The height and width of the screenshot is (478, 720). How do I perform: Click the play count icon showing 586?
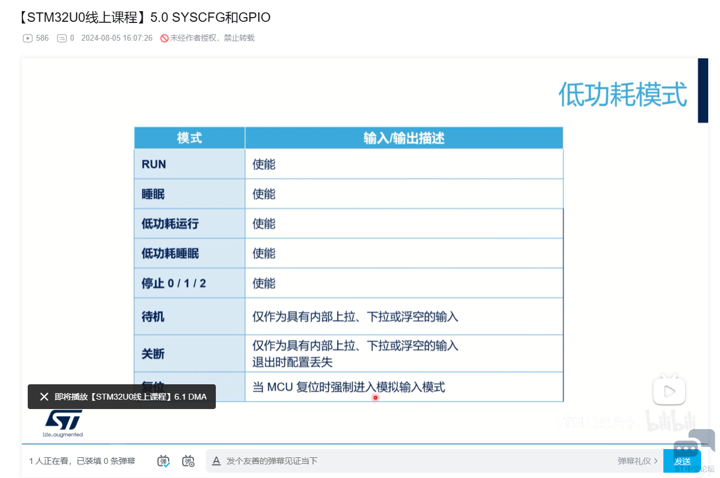click(x=28, y=38)
